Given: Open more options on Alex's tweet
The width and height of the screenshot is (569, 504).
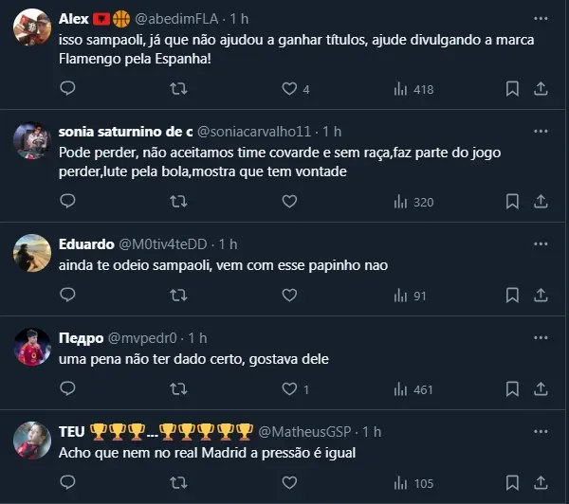Looking at the screenshot, I should pos(541,18).
